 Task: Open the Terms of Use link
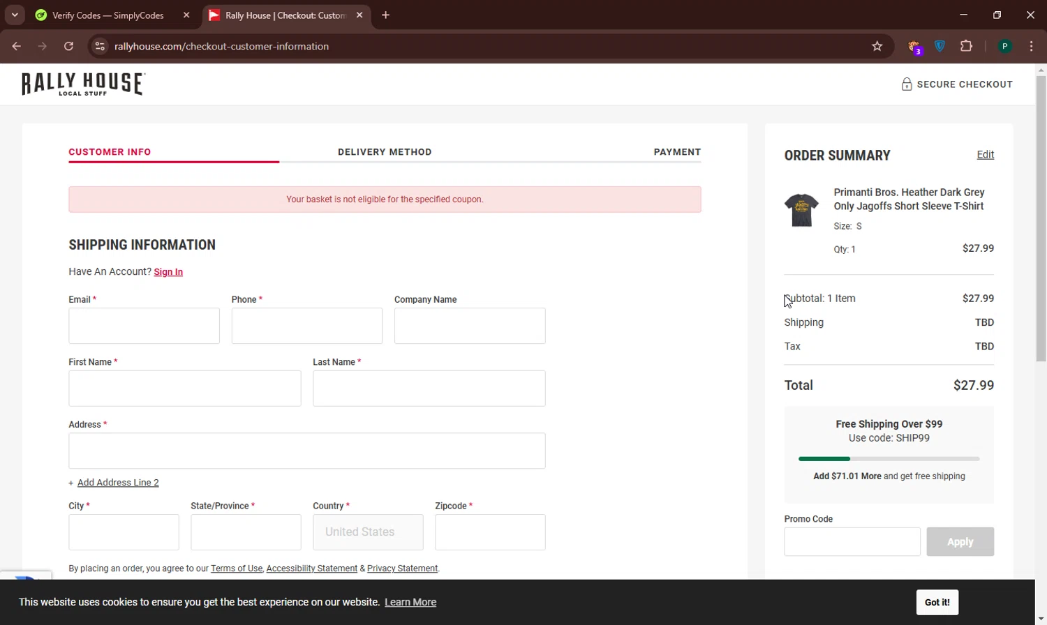(x=237, y=568)
